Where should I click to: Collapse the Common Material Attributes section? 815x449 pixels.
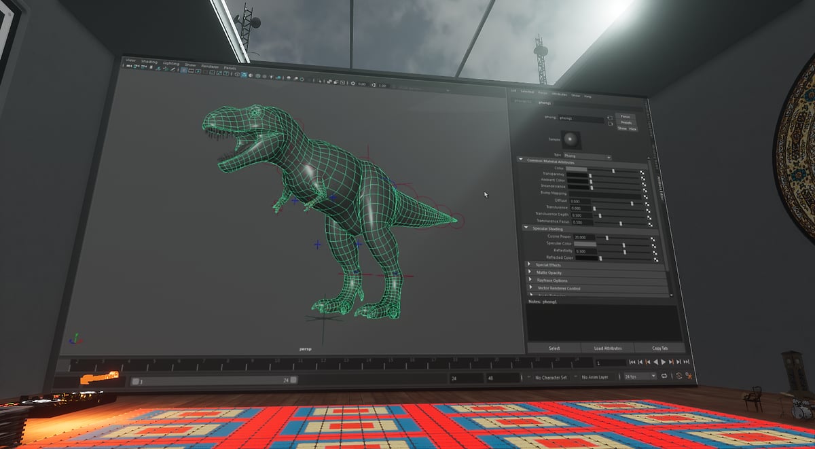click(521, 160)
